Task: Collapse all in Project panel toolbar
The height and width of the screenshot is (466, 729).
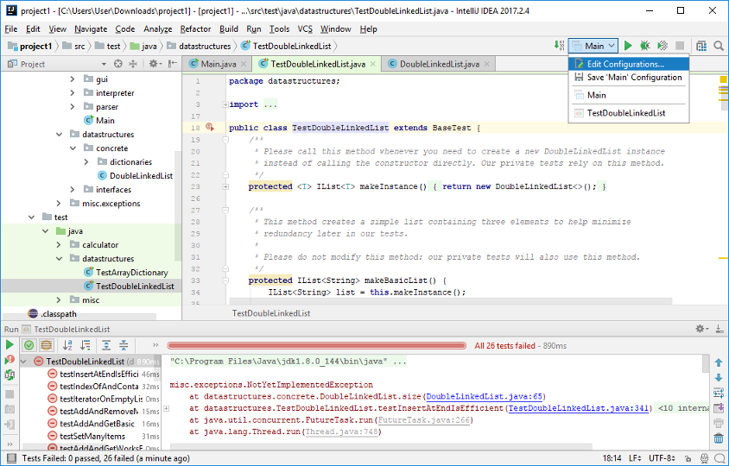Action: (x=133, y=64)
